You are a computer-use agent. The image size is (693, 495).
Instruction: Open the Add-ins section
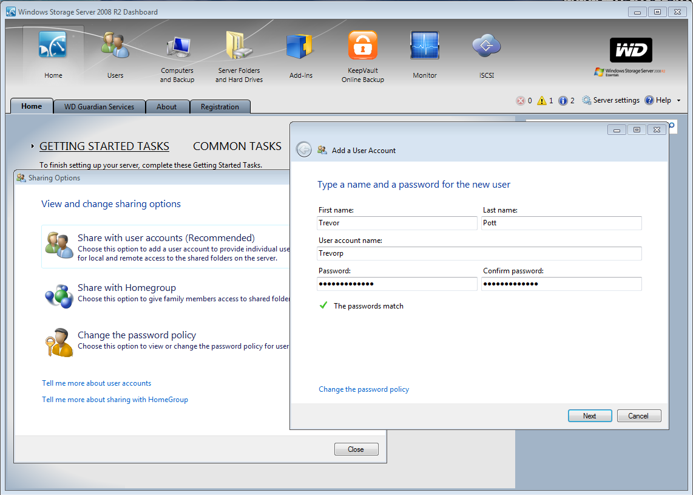[300, 55]
